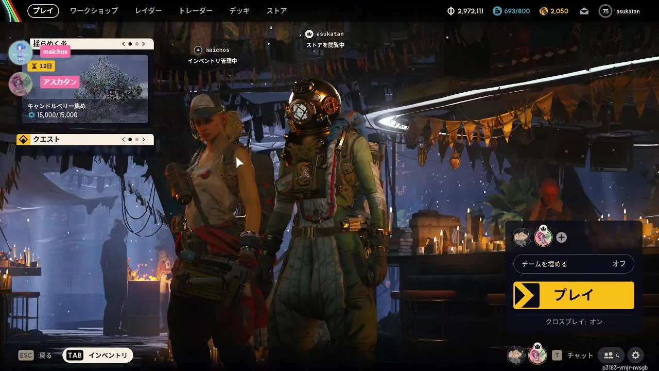Select second page dot of クエスト panel
Viewport: 659px width, 371px height.
tap(137, 139)
